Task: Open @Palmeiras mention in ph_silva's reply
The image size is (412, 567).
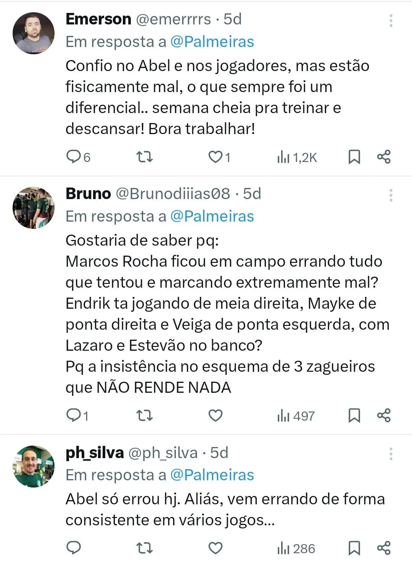Action: (212, 475)
